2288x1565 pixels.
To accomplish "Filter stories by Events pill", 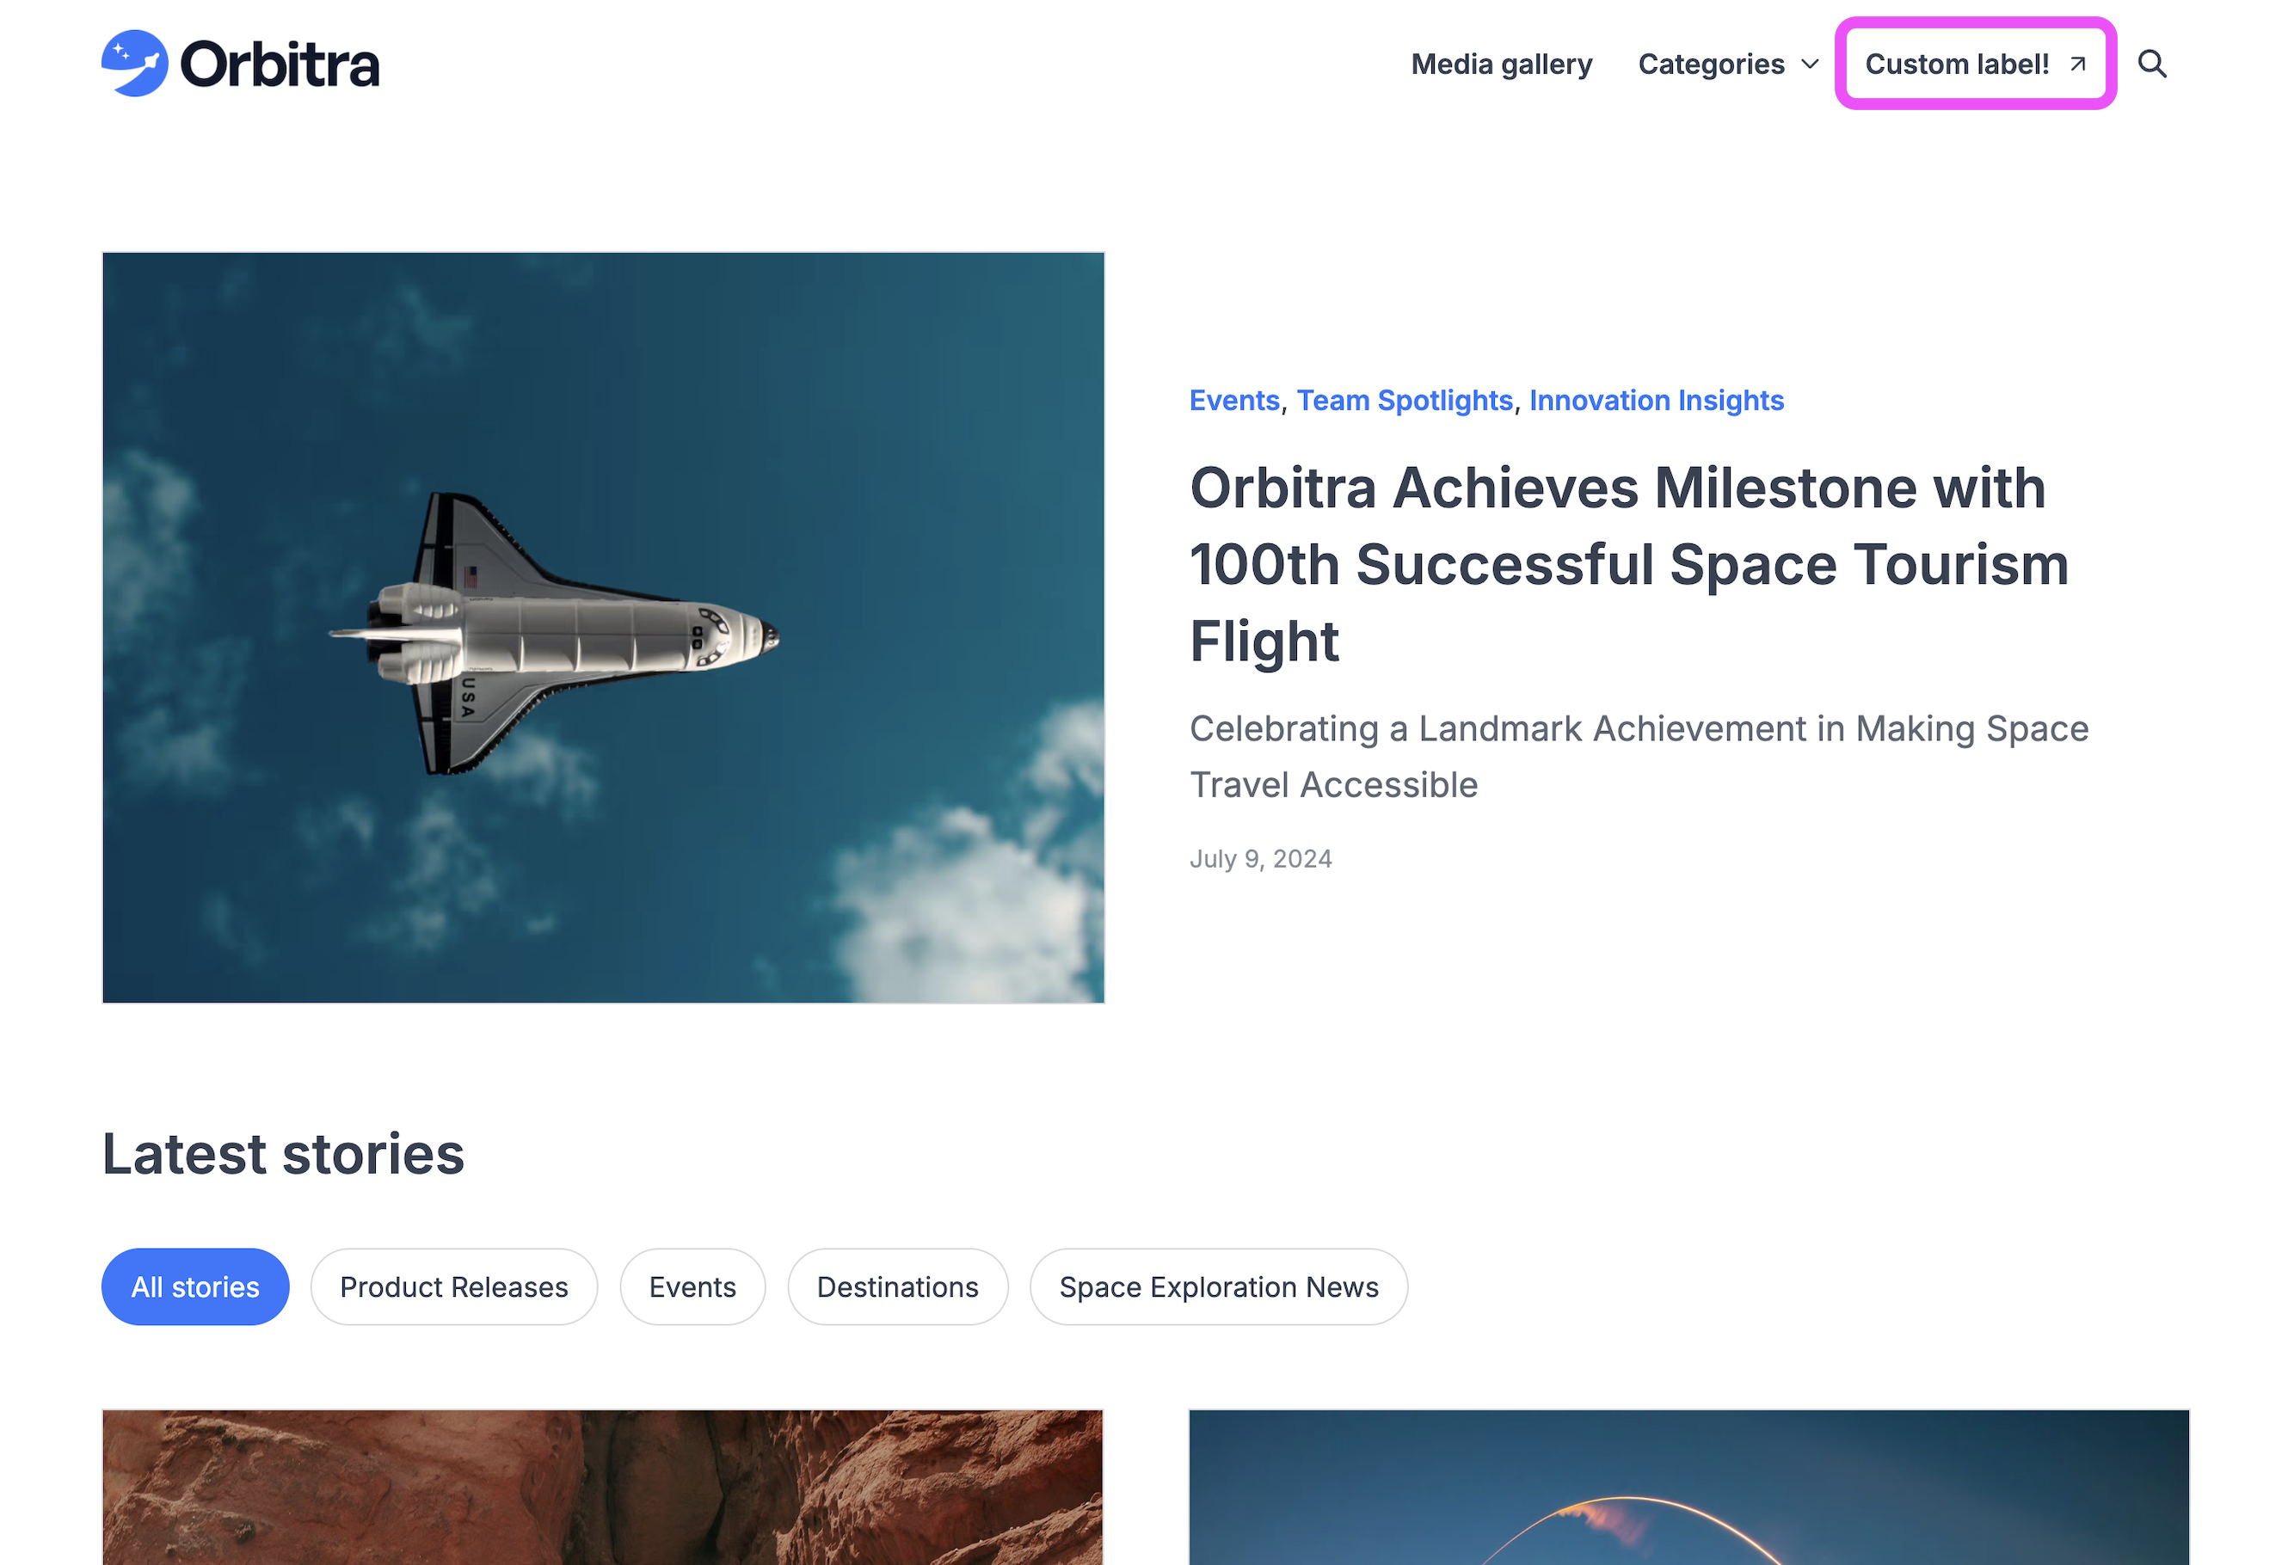I will pyautogui.click(x=692, y=1286).
